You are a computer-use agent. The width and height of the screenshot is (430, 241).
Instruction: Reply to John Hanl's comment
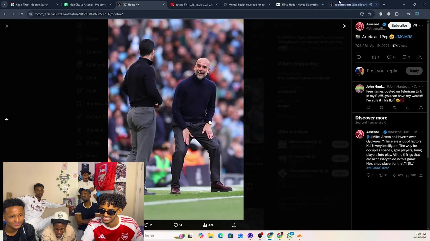coord(368,108)
